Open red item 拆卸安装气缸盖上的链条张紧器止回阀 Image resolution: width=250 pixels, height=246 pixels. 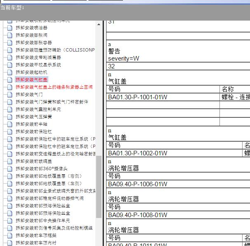54,87
